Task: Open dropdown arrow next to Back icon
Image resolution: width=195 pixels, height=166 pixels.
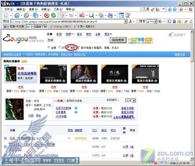Action: [22, 15]
